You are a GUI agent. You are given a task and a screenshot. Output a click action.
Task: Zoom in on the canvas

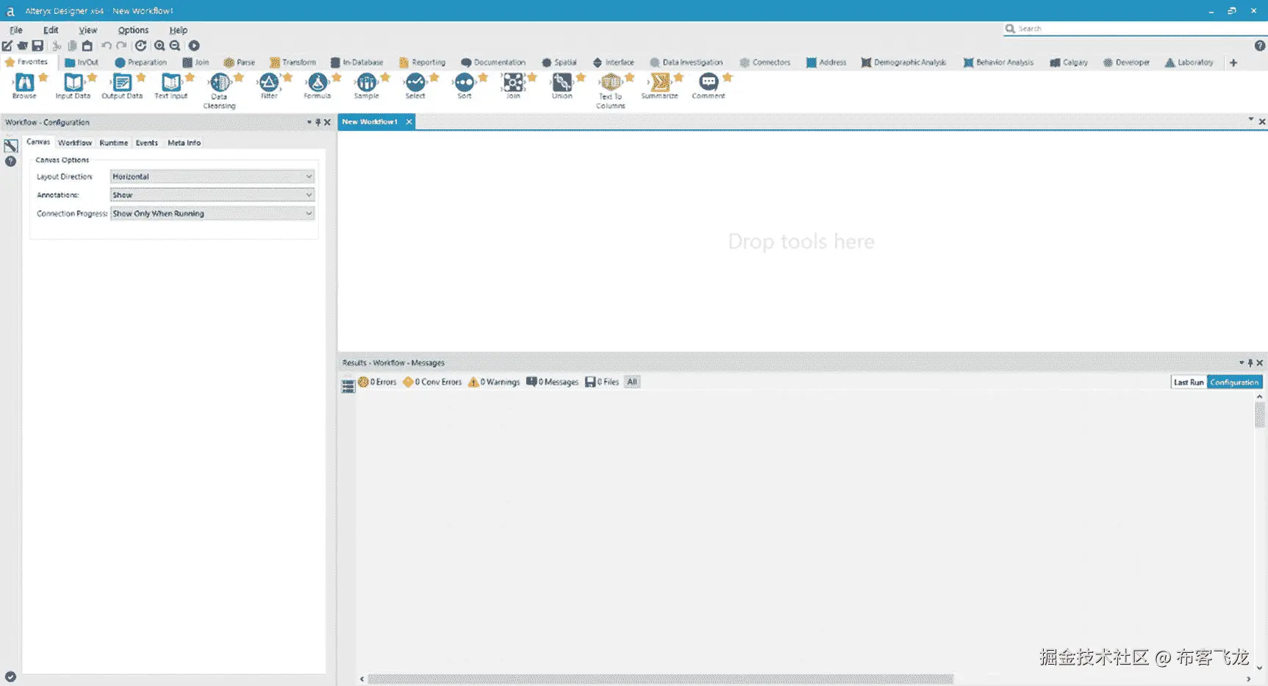[160, 46]
